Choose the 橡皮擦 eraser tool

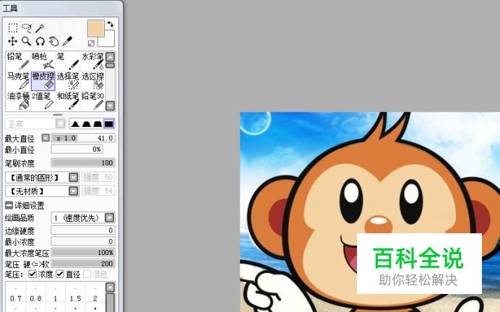pyautogui.click(x=43, y=81)
